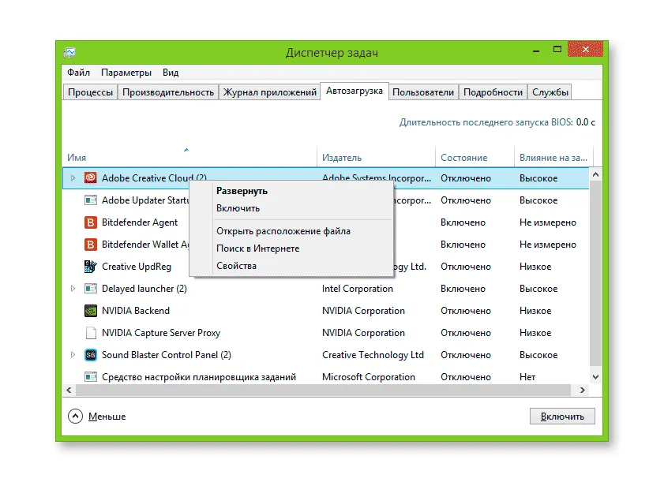The image size is (664, 482).
Task: Expand the Delayed launcher (2) group
Action: [x=73, y=289]
